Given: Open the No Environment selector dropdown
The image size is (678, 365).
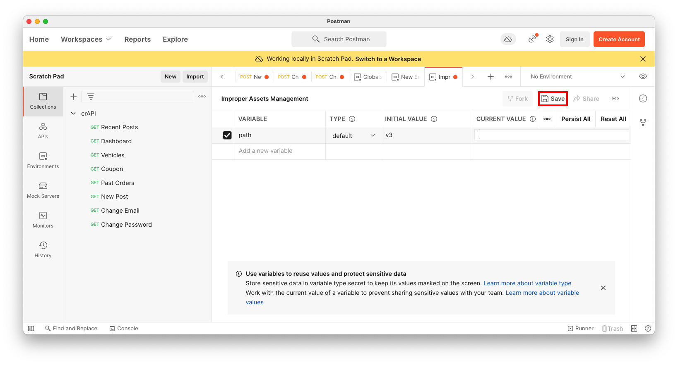Looking at the screenshot, I should (x=577, y=77).
